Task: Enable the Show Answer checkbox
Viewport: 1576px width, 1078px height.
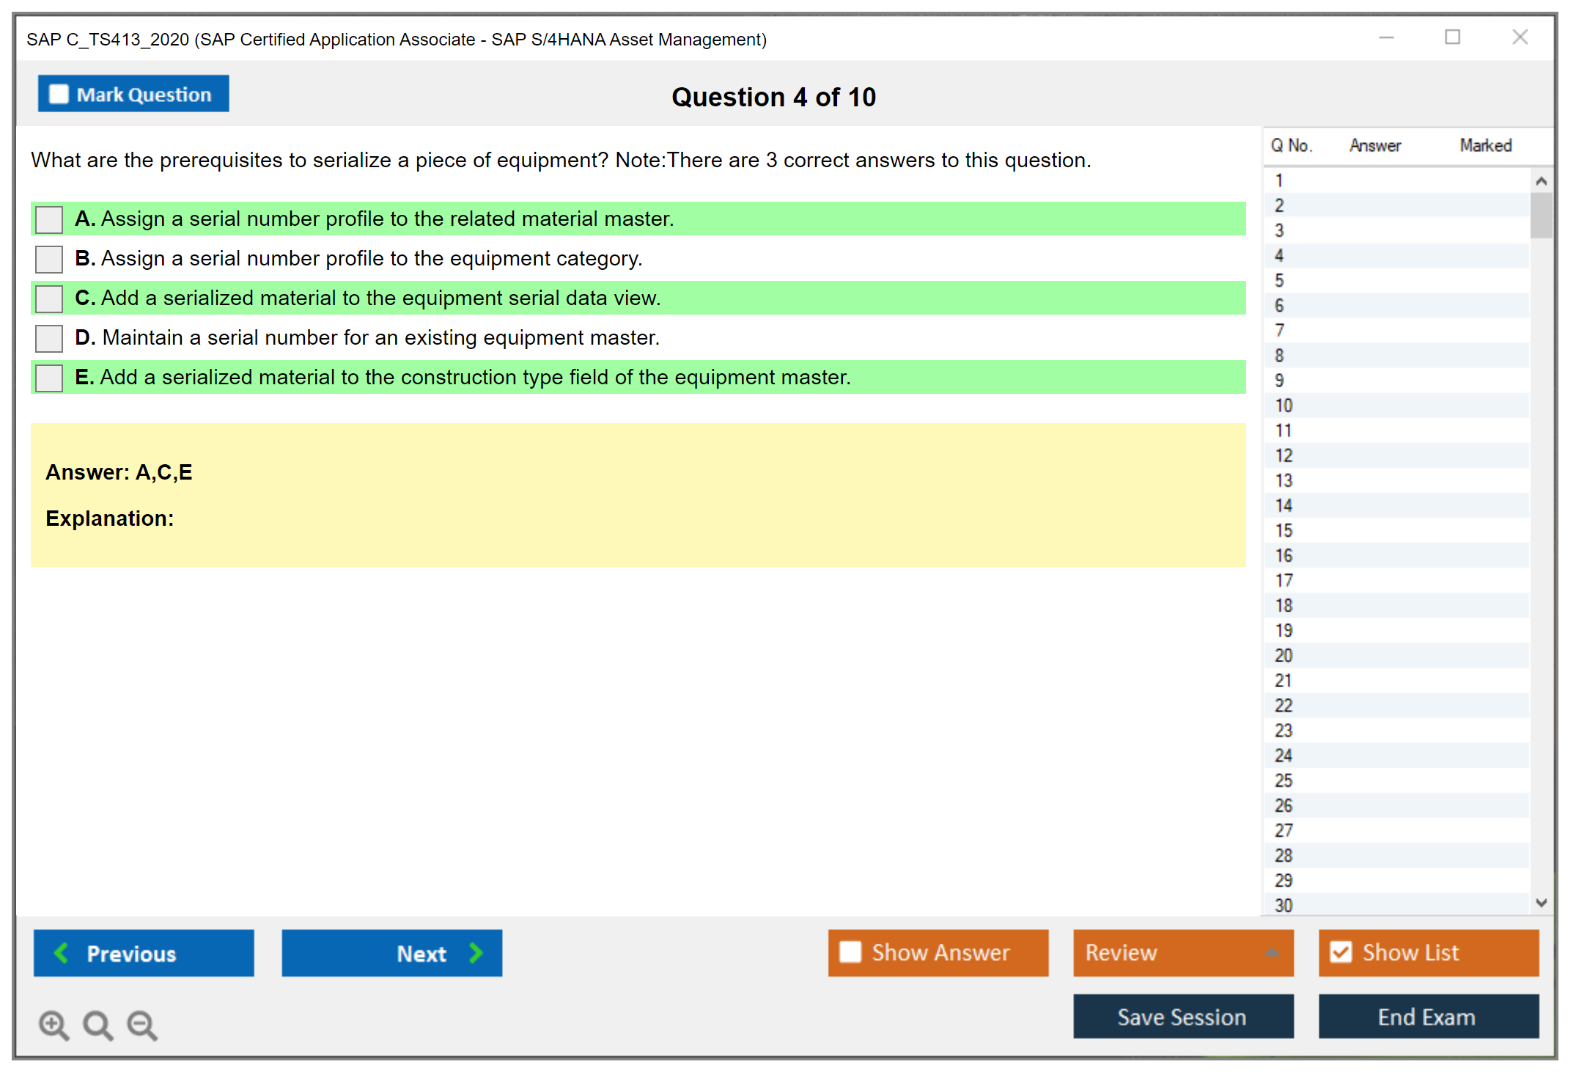Action: [850, 953]
